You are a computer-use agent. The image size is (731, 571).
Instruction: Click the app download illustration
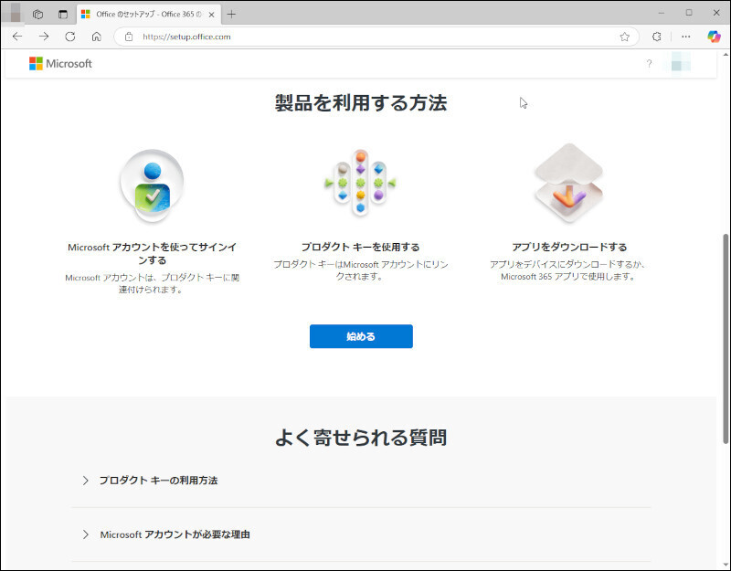pyautogui.click(x=568, y=182)
